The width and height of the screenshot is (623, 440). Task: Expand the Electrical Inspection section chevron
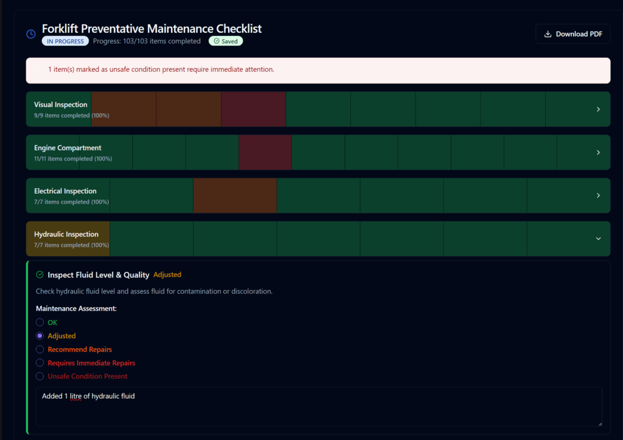pyautogui.click(x=598, y=196)
